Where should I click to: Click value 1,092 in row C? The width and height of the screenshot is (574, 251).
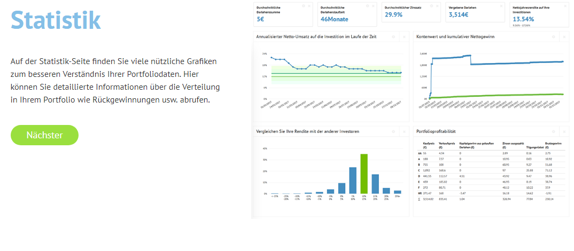[427, 170]
